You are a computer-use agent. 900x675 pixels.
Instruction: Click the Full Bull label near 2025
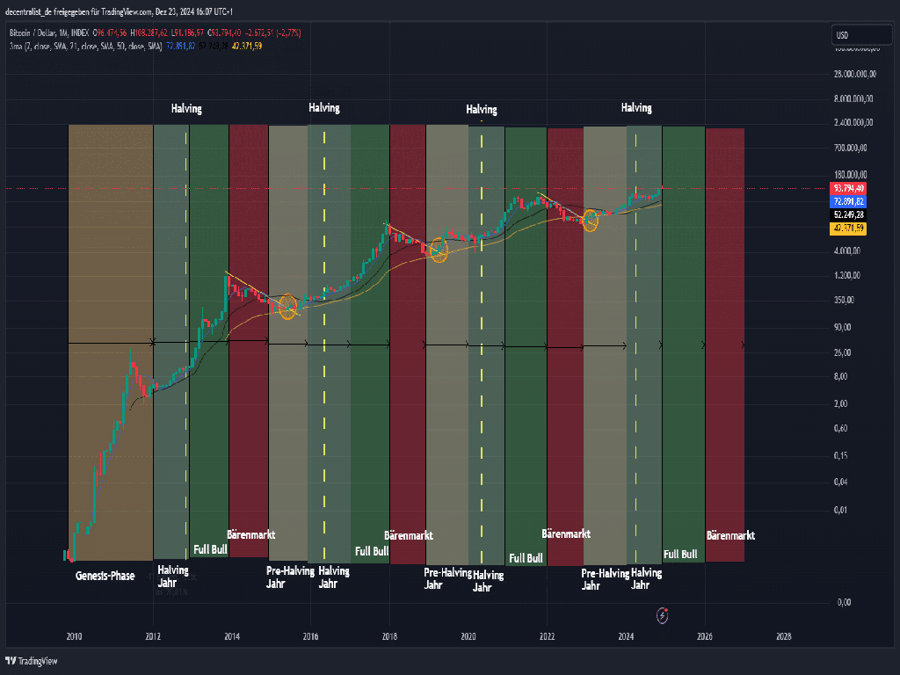coord(680,555)
